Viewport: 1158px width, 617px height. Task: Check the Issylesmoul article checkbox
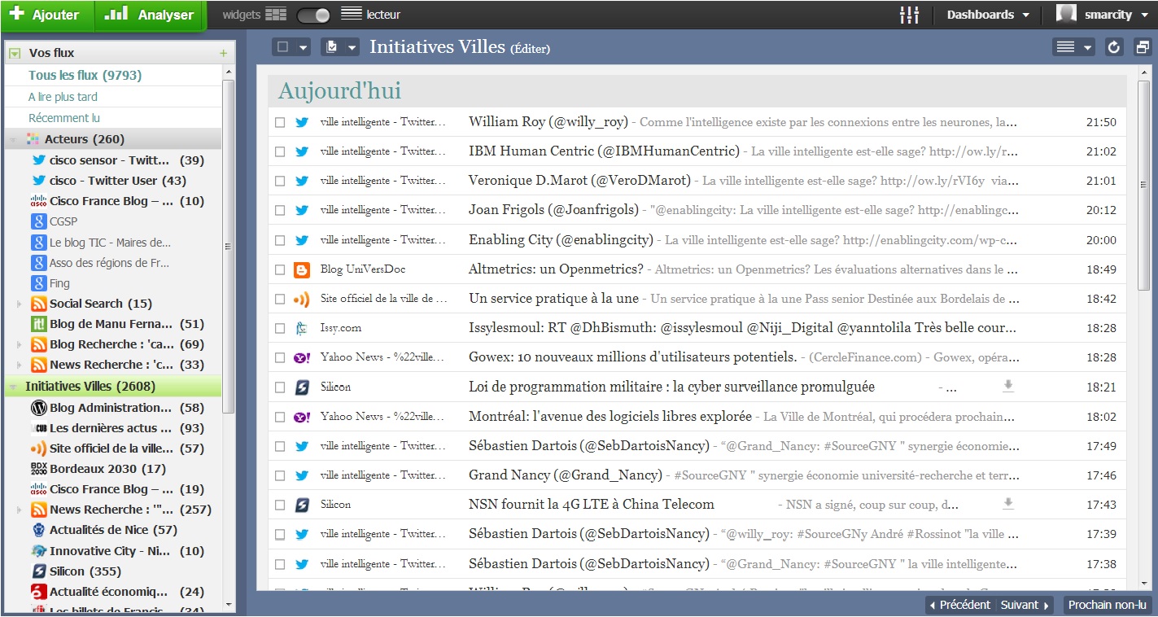[x=280, y=329]
